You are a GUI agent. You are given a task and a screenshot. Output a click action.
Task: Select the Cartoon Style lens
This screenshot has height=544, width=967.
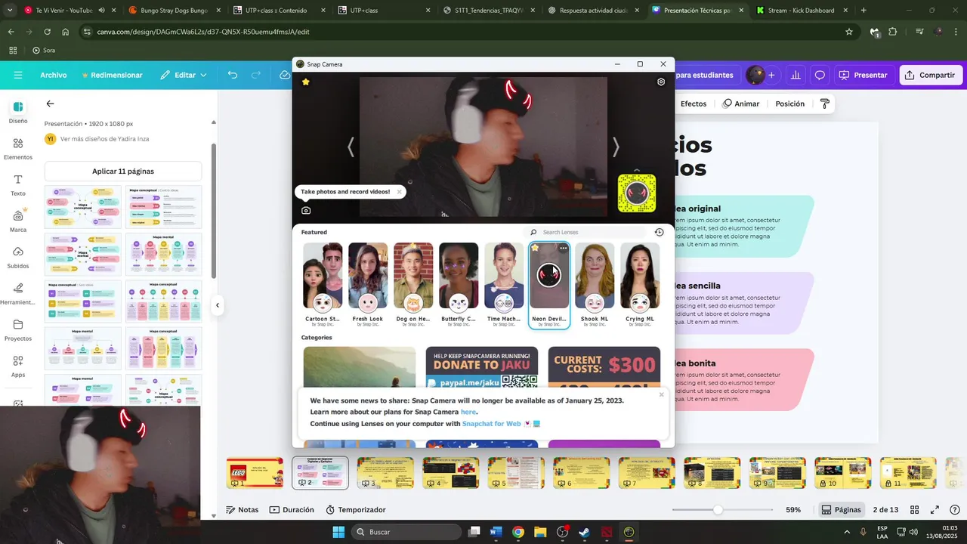tap(323, 283)
